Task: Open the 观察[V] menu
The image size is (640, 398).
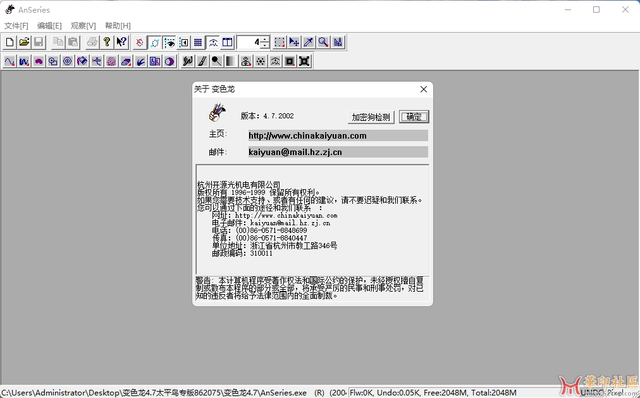Action: pos(83,26)
